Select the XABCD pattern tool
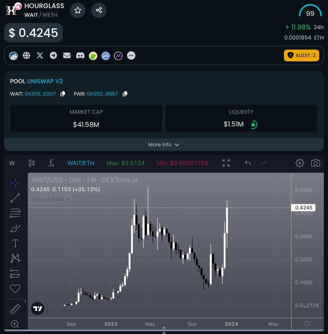 pyautogui.click(x=15, y=258)
